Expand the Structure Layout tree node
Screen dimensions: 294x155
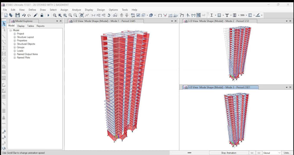tap(15, 37)
